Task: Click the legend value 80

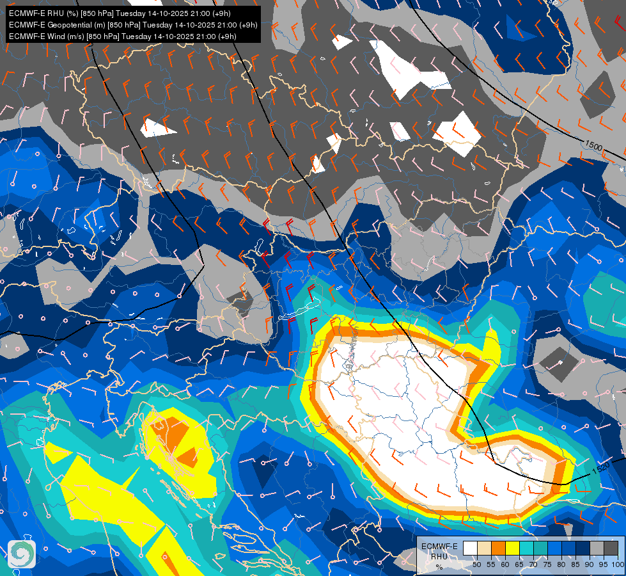Action: click(561, 564)
